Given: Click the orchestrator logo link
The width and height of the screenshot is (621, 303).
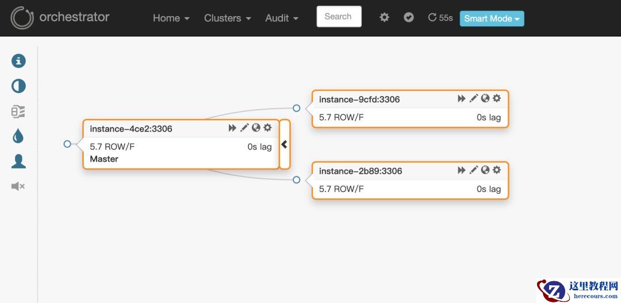Looking at the screenshot, I should tap(60, 17).
